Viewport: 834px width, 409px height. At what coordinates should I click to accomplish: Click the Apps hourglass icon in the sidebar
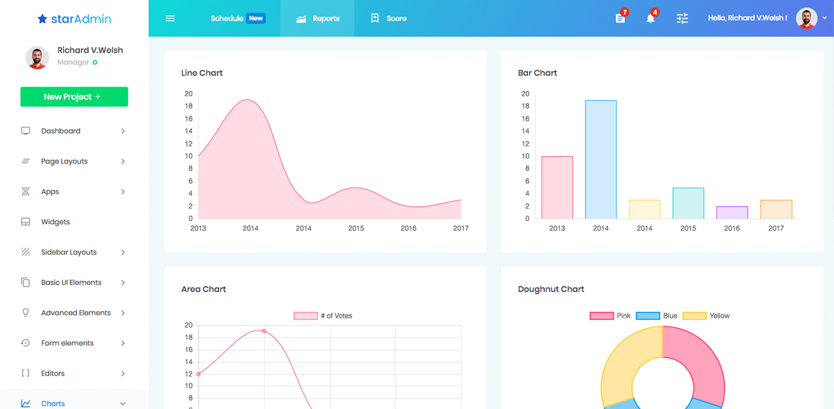26,192
